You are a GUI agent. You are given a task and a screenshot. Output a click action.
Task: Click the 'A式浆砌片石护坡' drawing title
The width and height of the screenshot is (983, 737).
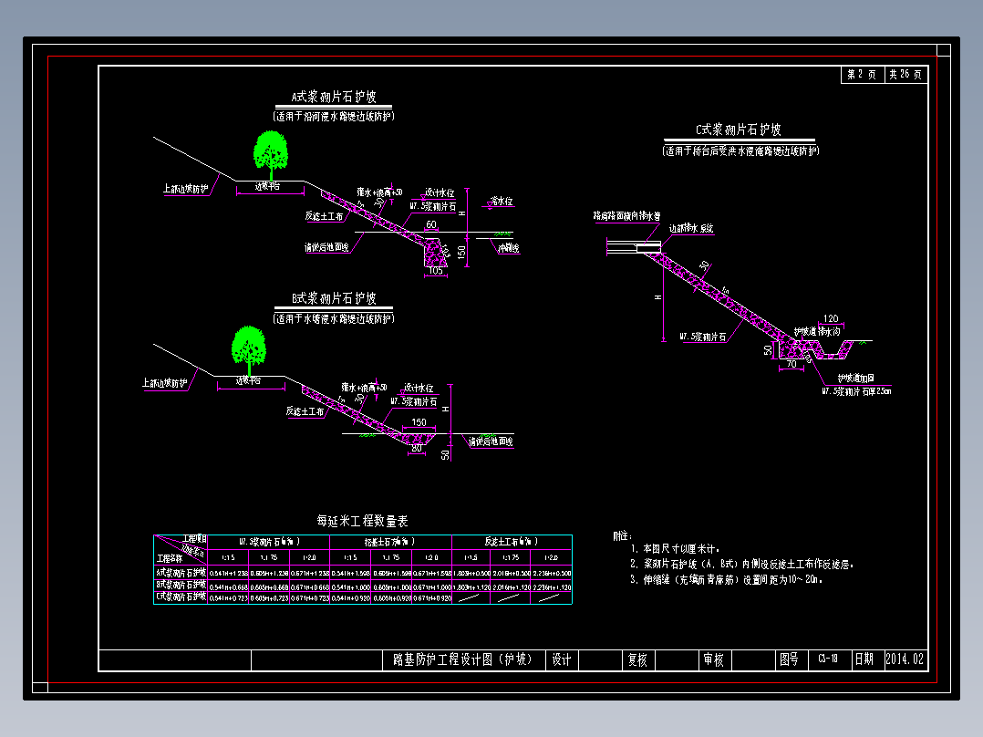(334, 97)
